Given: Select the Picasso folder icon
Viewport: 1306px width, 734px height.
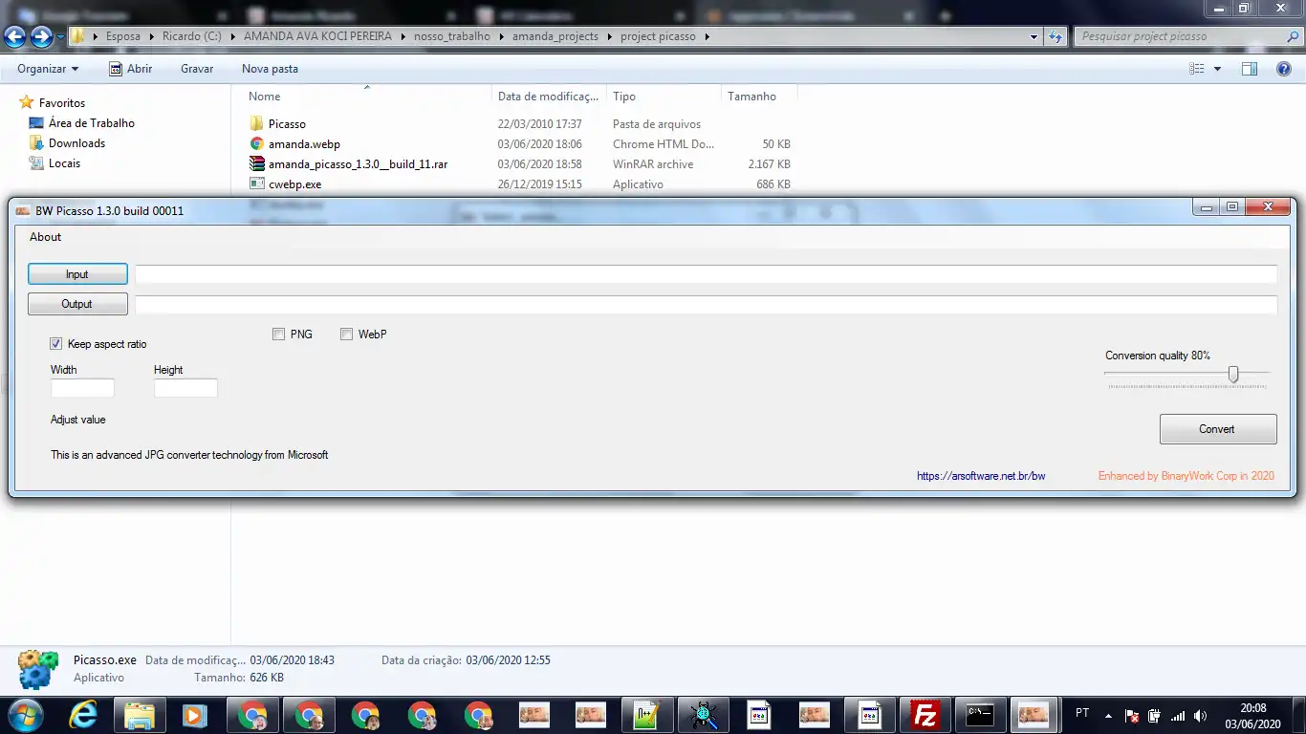Looking at the screenshot, I should pyautogui.click(x=256, y=123).
